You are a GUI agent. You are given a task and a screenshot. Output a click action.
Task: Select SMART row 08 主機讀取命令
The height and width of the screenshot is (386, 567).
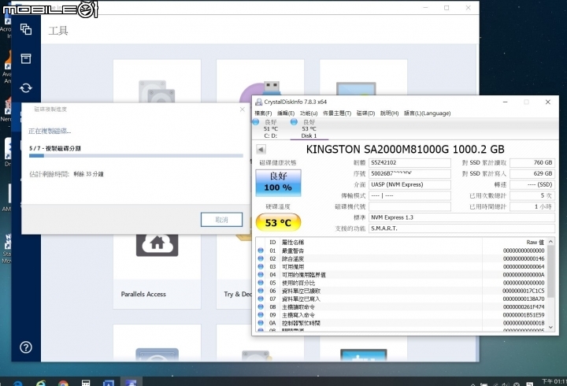pos(401,306)
